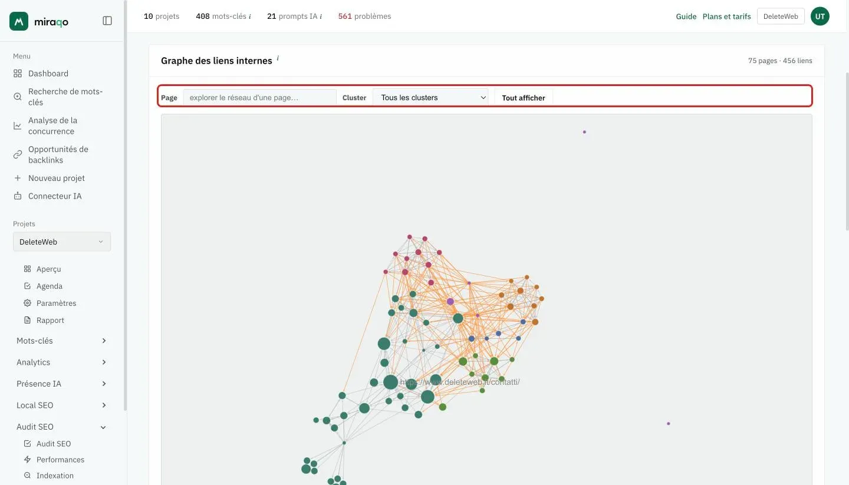Viewport: 849px width, 485px height.
Task: Click the 561 problèmes counter
Action: pyautogui.click(x=364, y=17)
